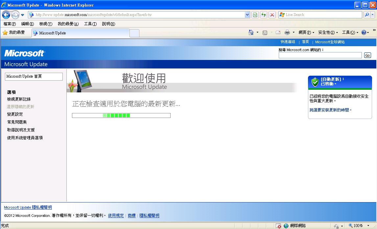The width and height of the screenshot is (377, 229).
Task: Click the green shield auto-update icon
Action: tap(315, 82)
